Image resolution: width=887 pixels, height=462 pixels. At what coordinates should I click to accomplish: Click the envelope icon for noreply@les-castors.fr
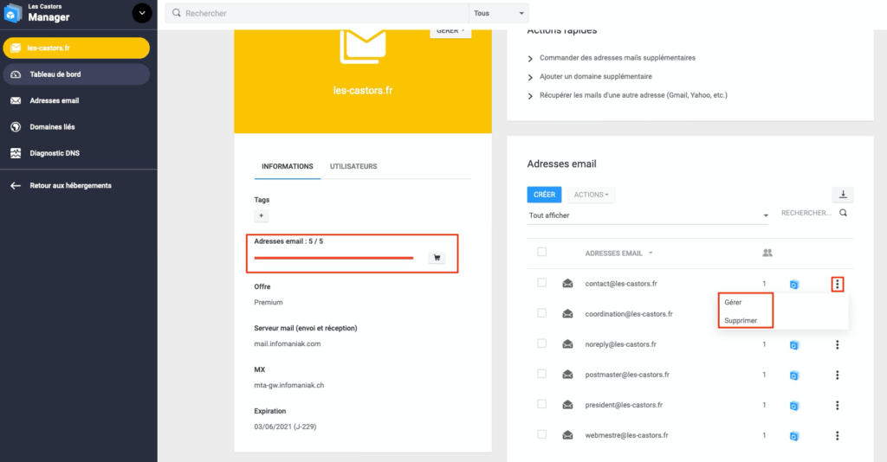pyautogui.click(x=567, y=344)
